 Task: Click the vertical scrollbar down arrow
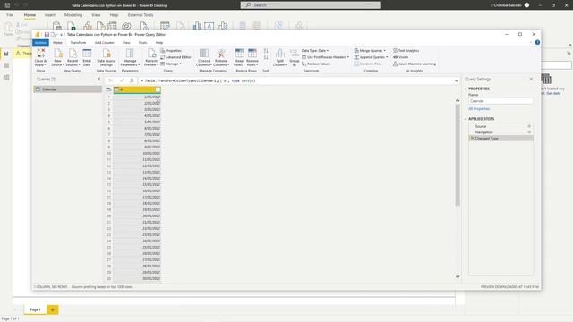pos(458,276)
